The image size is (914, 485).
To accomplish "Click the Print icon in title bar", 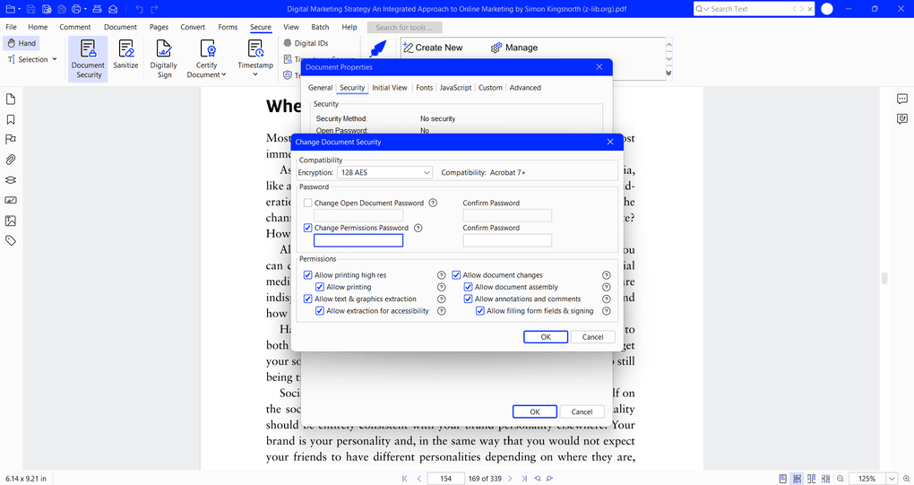I will pyautogui.click(x=76, y=9).
